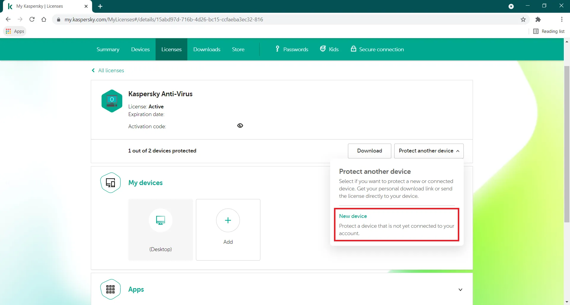This screenshot has width=570, height=305.
Task: Click the Kaspersky Anti-Virus product icon
Action: (112, 101)
